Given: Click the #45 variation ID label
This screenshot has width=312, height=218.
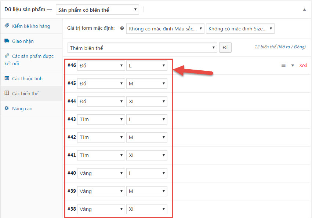Looking at the screenshot, I should [72, 83].
